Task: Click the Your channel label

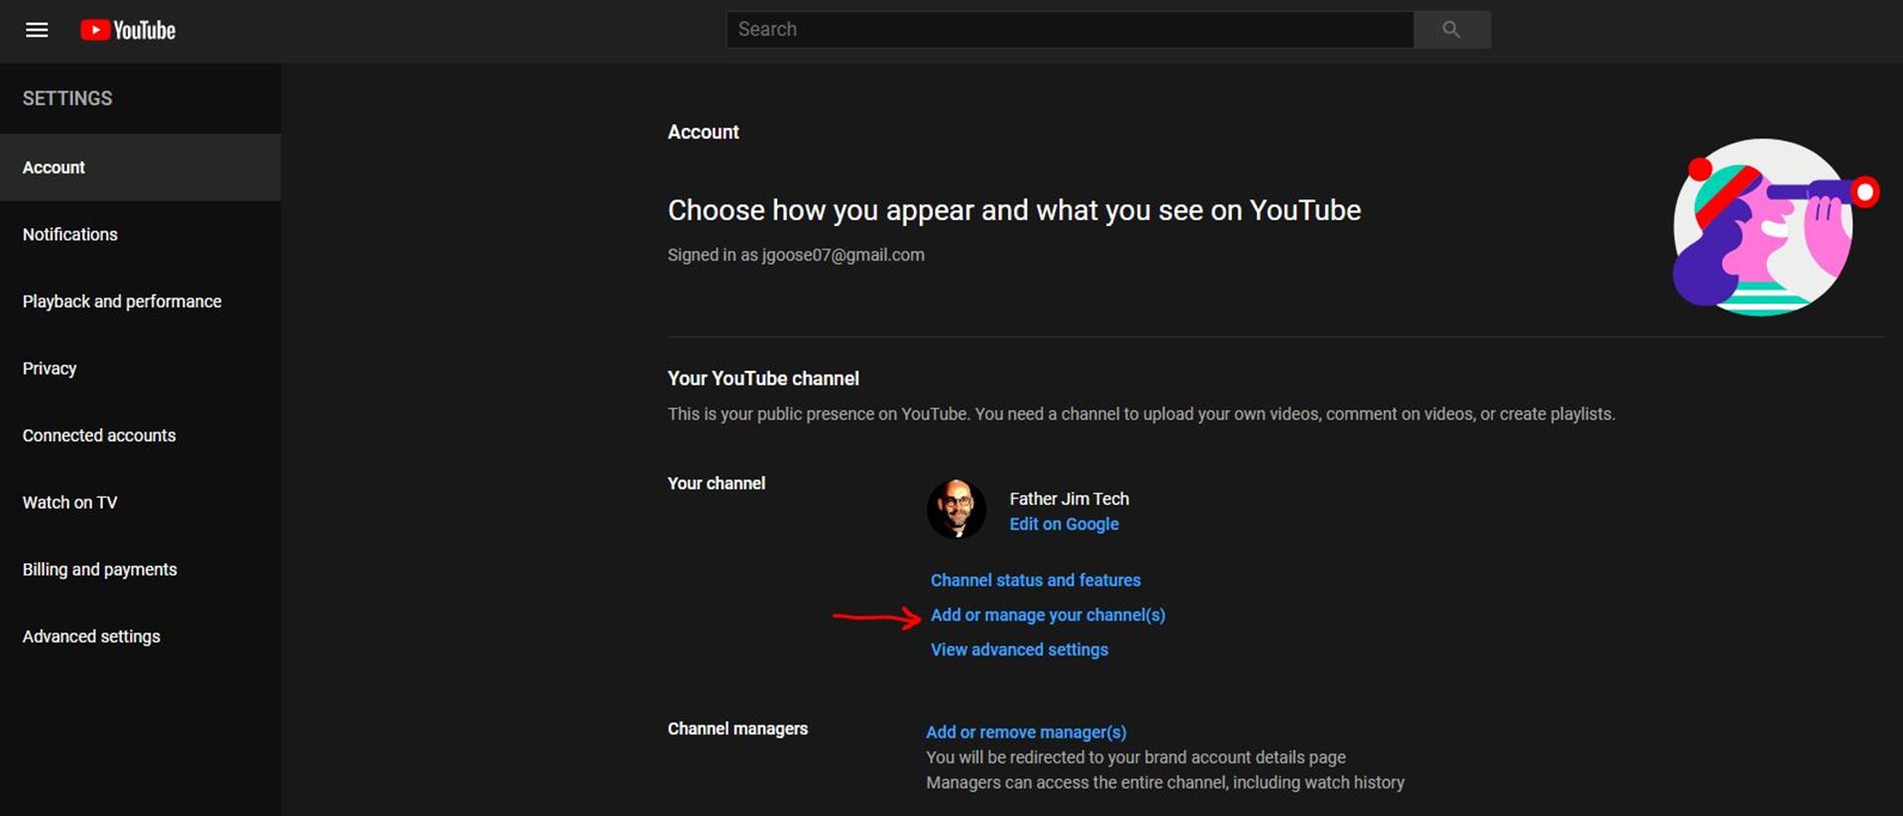Action: tap(716, 483)
